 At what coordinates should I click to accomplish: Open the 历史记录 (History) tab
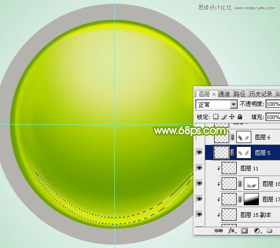coord(261,94)
